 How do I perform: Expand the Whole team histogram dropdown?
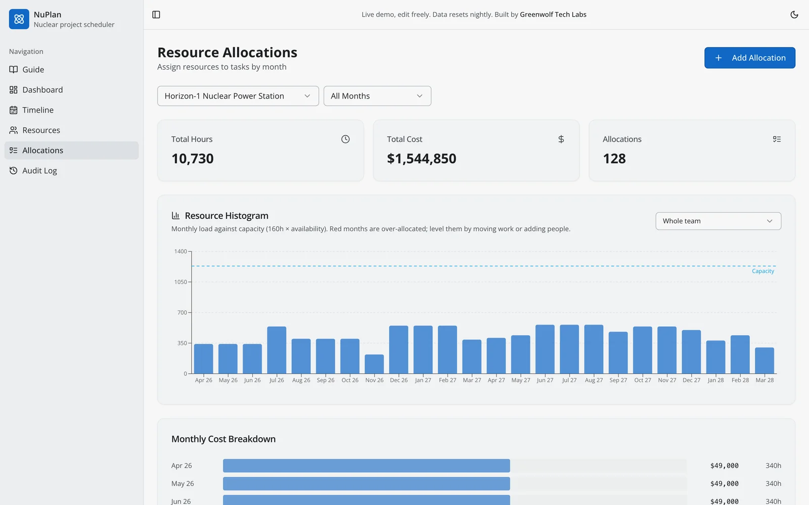(718, 221)
